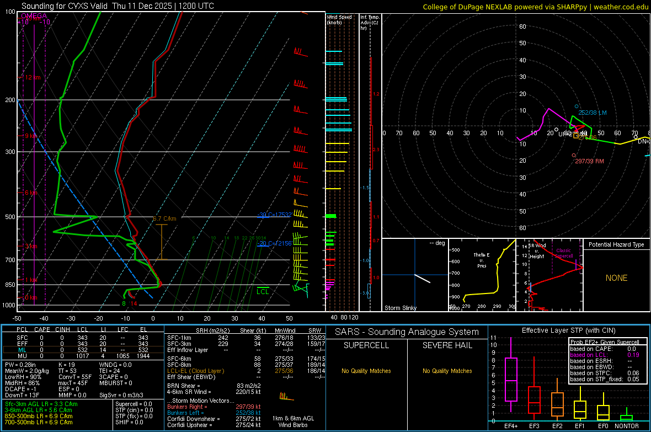651x432 pixels.
Task: Click the 6.7 C/km lapse rate label
Action: tap(164, 218)
